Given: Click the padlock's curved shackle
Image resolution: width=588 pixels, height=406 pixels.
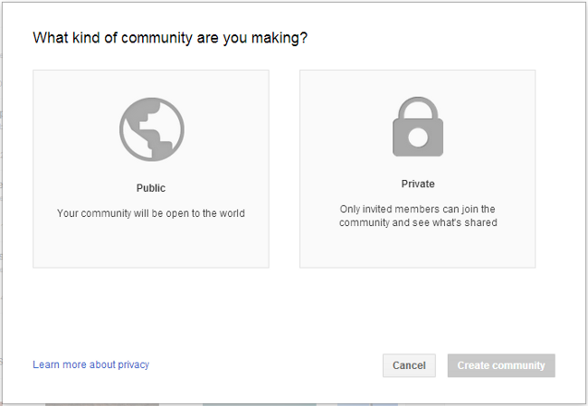Looking at the screenshot, I should coord(418,107).
